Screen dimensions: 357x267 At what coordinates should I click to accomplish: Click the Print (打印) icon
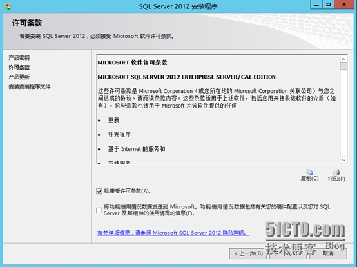(x=336, y=175)
